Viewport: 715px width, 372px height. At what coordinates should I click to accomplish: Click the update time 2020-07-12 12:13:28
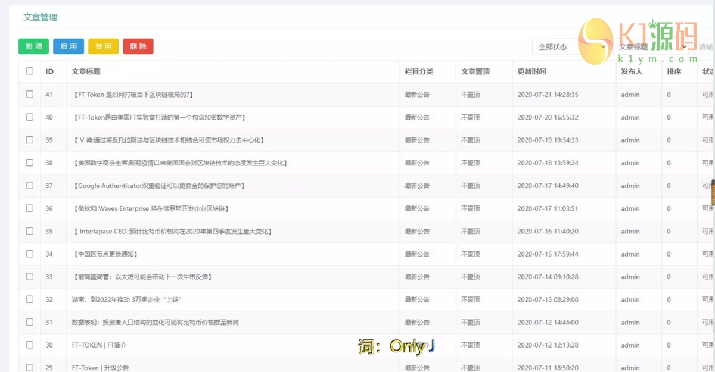(x=548, y=345)
